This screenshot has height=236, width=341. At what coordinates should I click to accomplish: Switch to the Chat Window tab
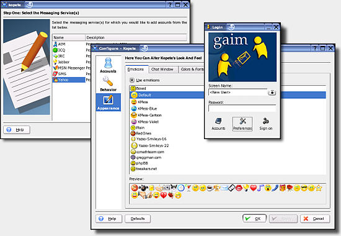[x=162, y=70]
